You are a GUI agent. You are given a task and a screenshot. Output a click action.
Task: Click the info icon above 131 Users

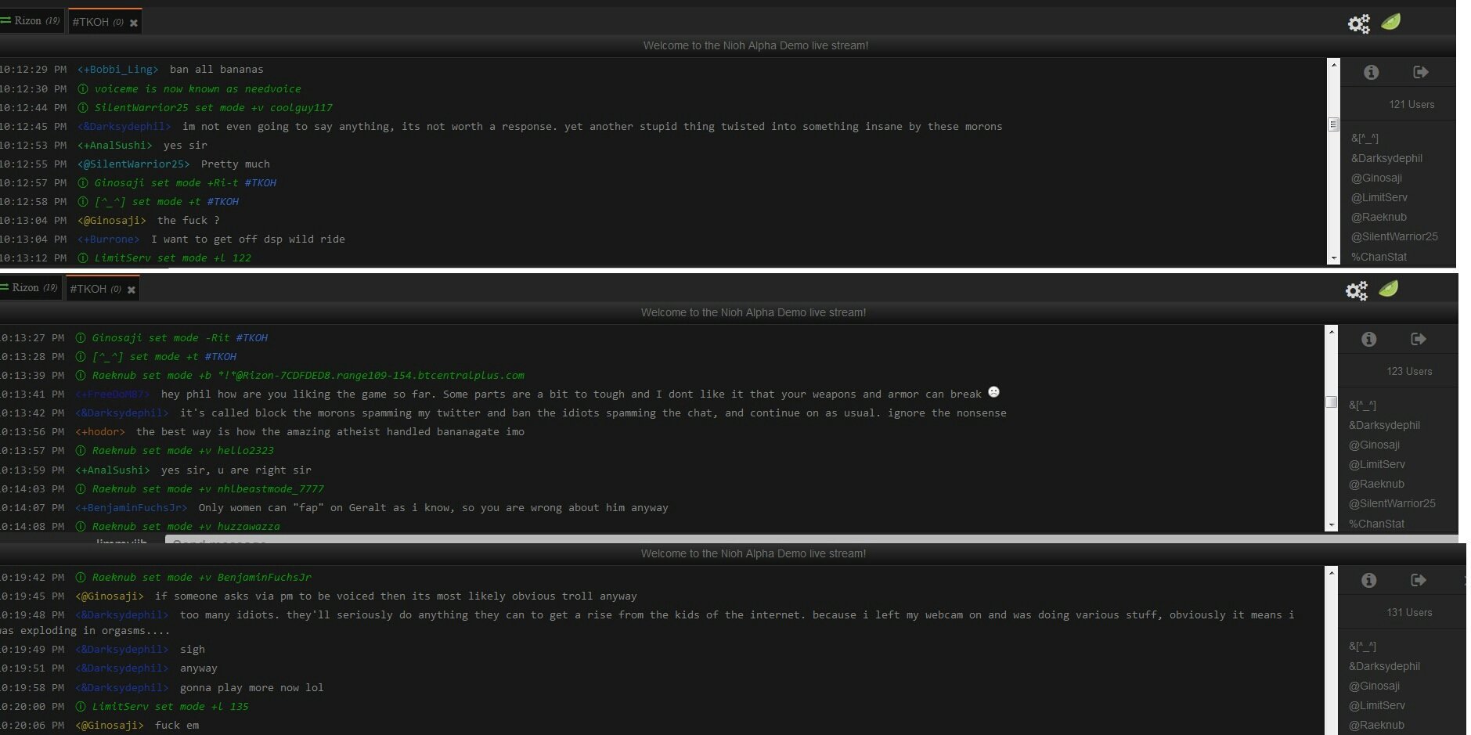1368,581
